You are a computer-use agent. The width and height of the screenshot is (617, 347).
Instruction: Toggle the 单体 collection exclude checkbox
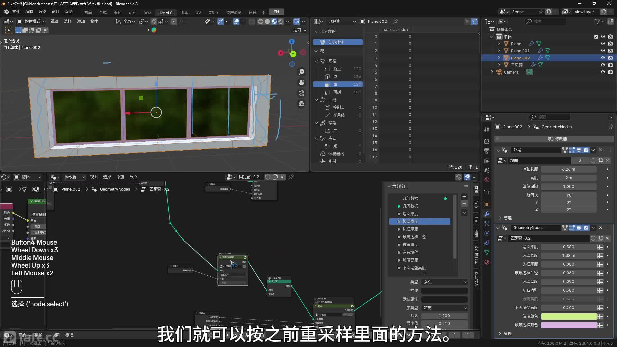[x=596, y=37]
